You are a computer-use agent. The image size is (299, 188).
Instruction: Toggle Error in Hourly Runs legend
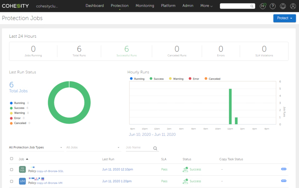tap(194, 79)
